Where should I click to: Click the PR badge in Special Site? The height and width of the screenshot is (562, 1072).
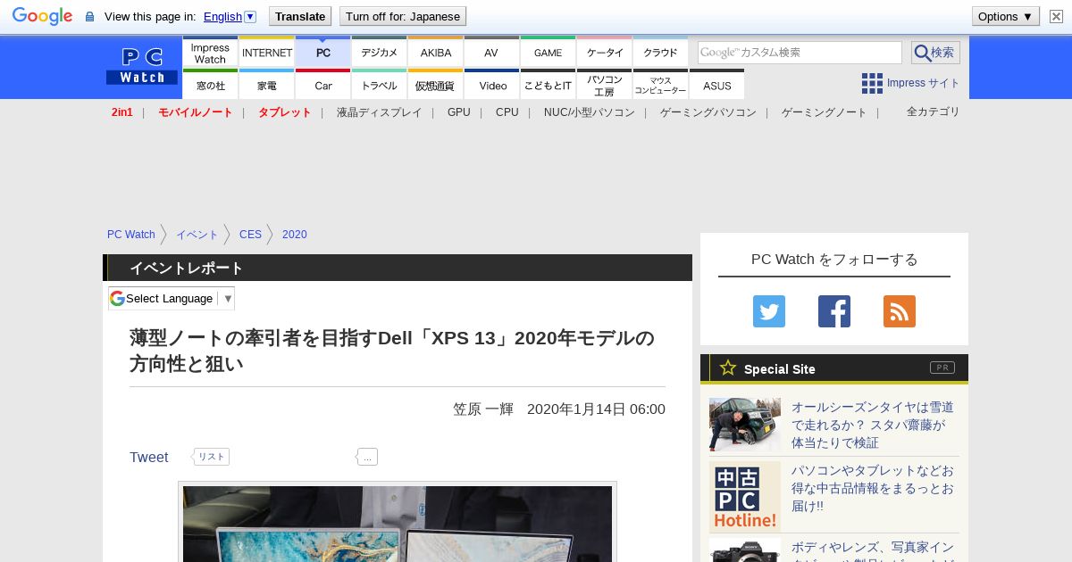click(x=942, y=368)
